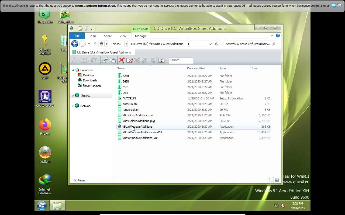345x215 pixels.
Task: Click the new folder icon in the title bar
Action: pos(86,28)
